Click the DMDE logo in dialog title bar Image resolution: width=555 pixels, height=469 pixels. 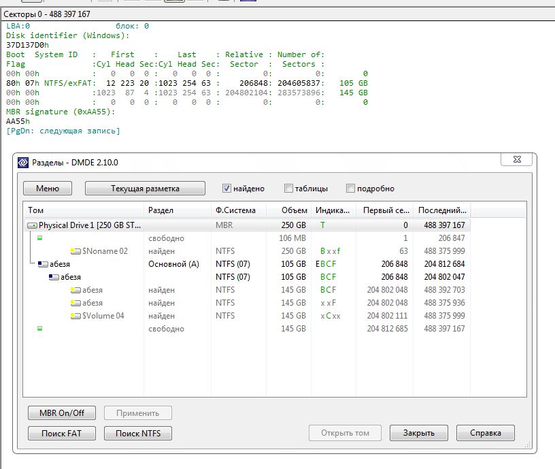(23, 163)
